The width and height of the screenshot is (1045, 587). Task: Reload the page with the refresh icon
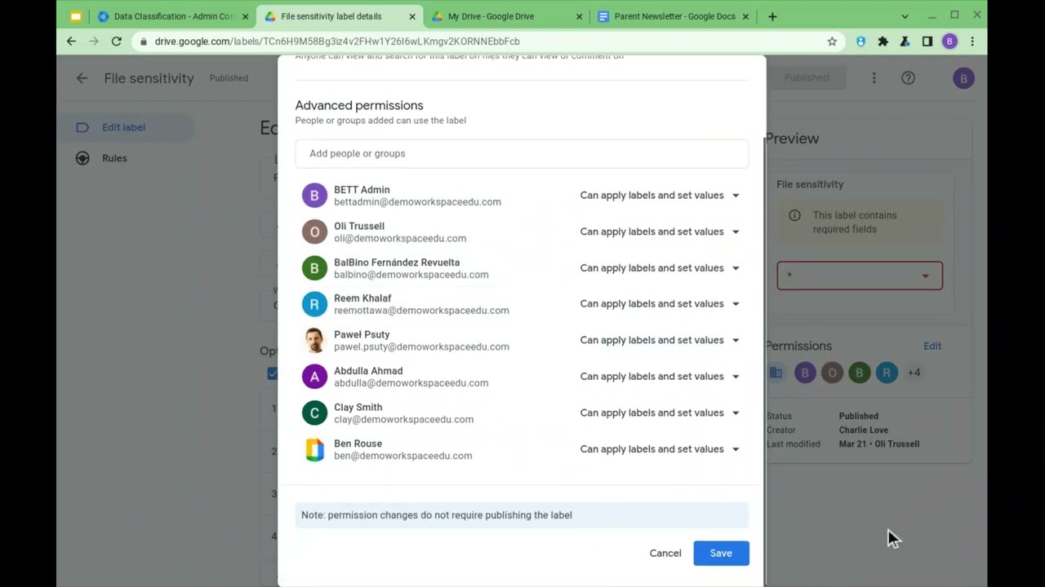116,41
